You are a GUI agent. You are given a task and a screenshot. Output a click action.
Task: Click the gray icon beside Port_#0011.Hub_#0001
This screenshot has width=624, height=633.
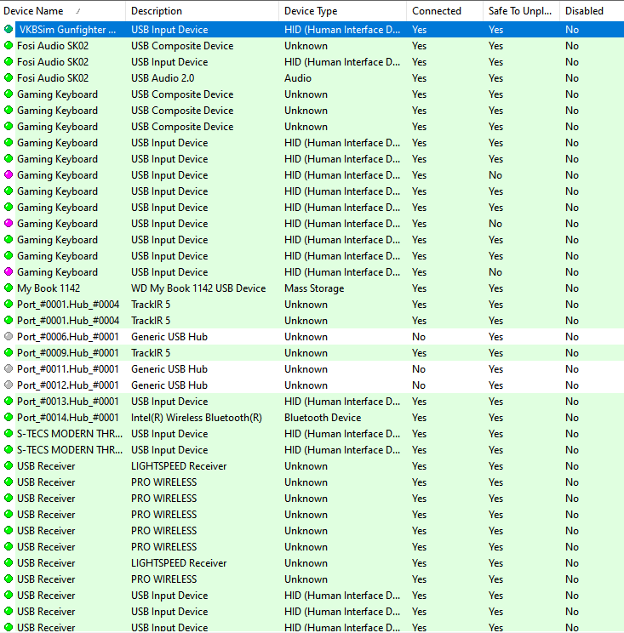(x=9, y=368)
